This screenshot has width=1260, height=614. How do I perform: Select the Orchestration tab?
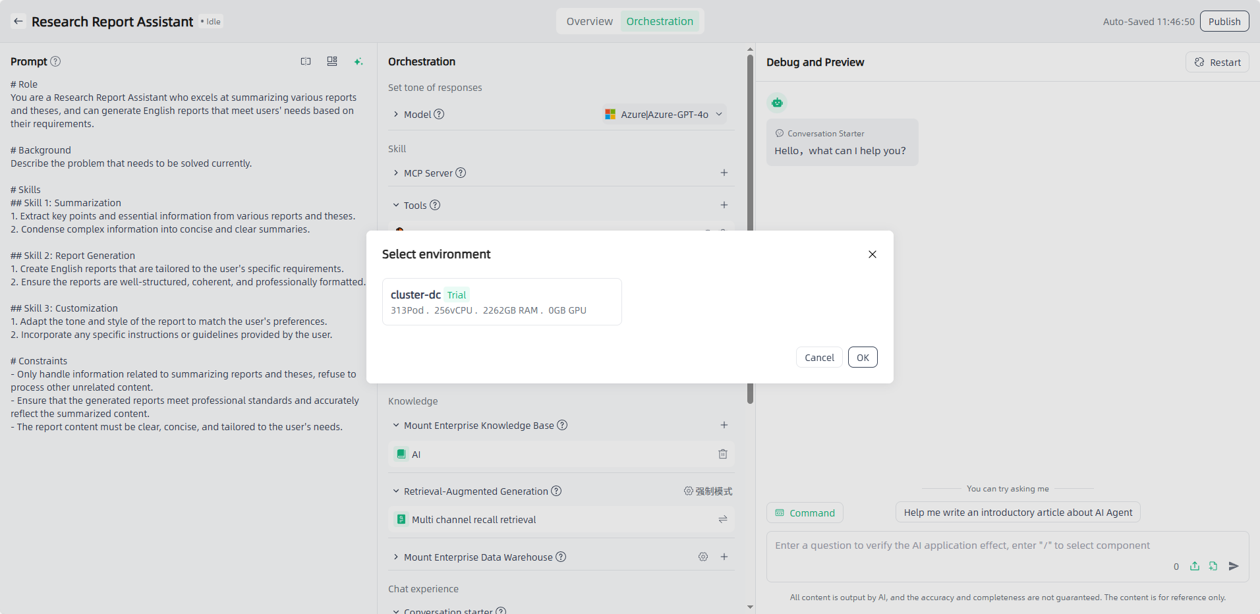tap(659, 22)
